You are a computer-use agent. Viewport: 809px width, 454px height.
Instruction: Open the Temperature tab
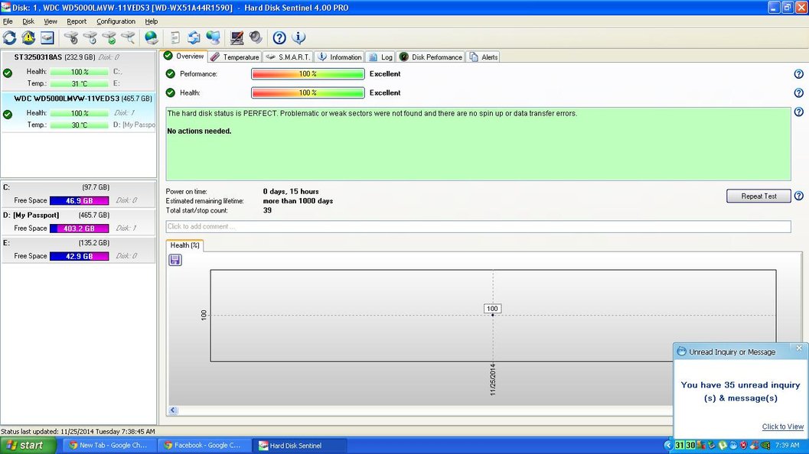tap(235, 57)
